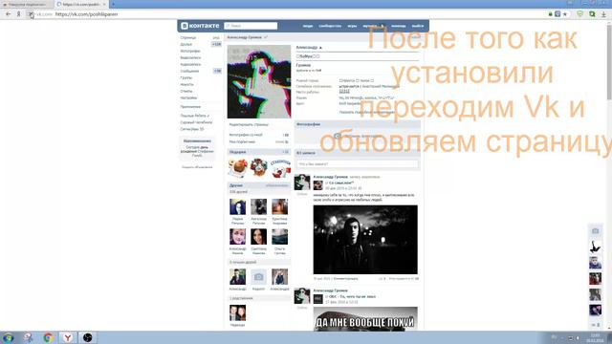Open 'Мои Друзья' in left menu
Viewport: 612px width, 344px height.
[x=186, y=45]
